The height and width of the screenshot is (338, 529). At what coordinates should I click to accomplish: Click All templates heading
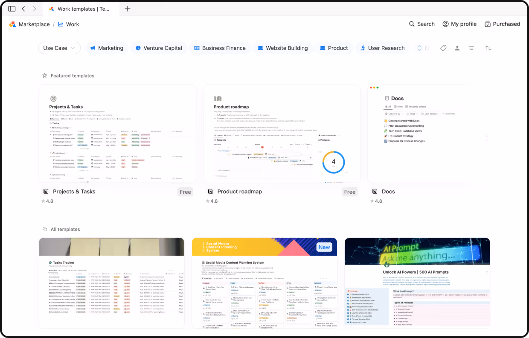click(x=65, y=229)
